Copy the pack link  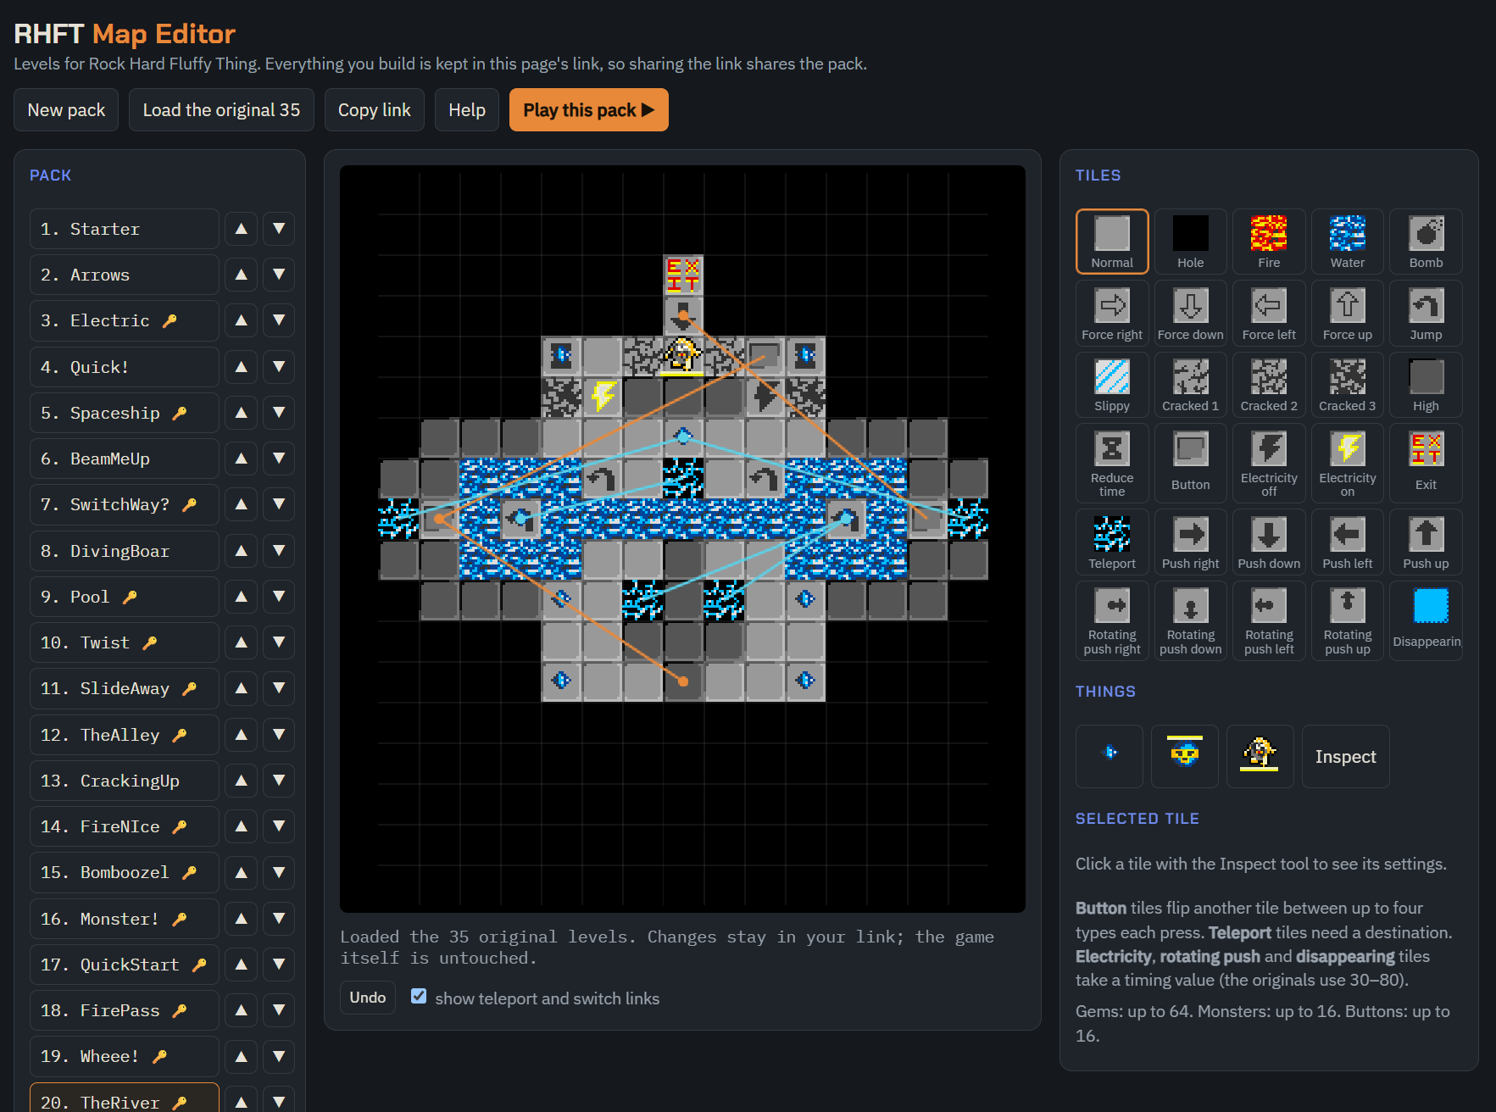(x=374, y=110)
